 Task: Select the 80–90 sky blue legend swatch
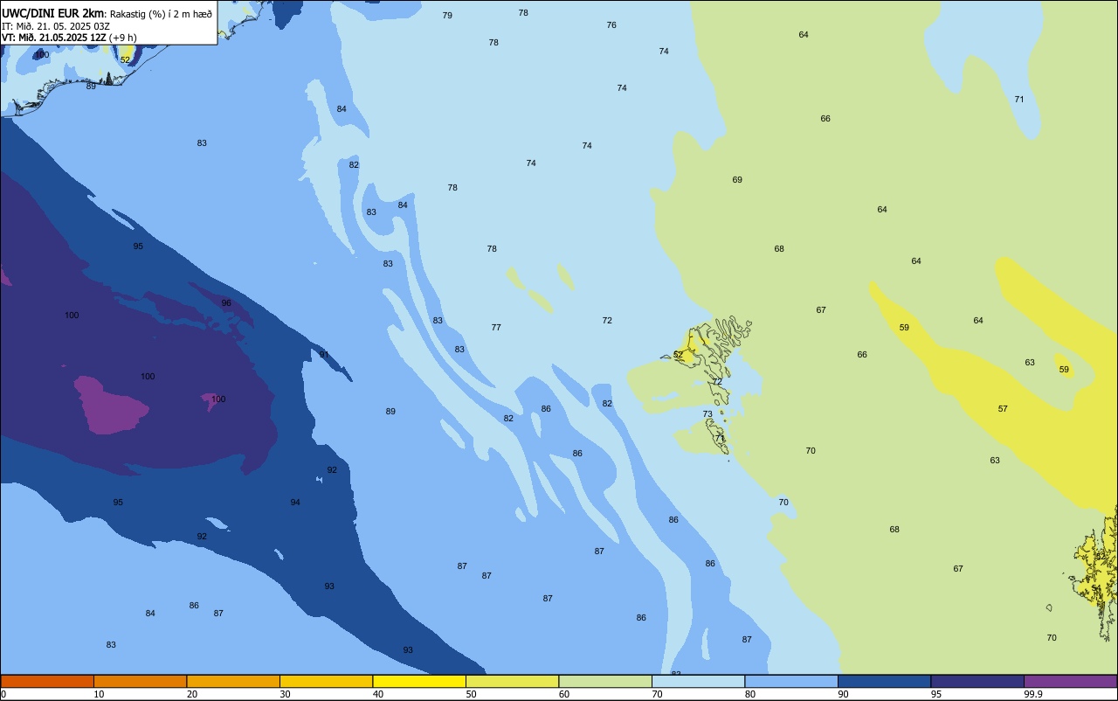[x=791, y=681]
